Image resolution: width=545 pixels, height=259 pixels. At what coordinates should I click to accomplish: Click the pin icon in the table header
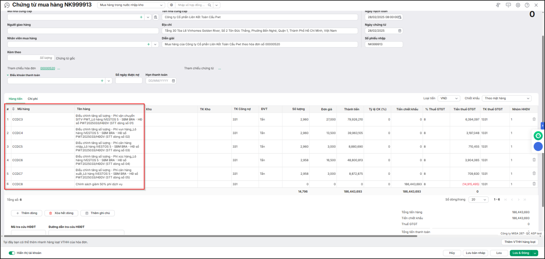pos(13,109)
